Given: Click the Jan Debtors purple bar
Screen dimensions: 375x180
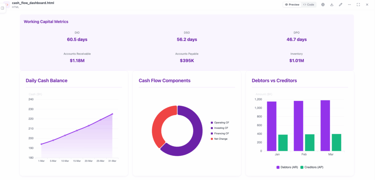Looking at the screenshot, I should tap(272, 126).
